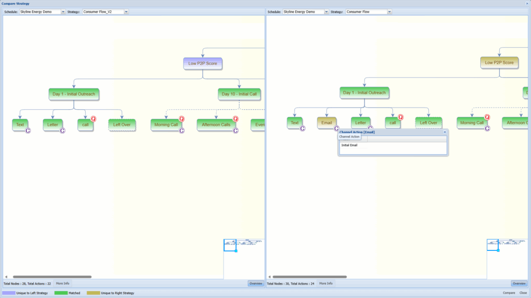
Task: Click the Unique to Left Strategy legend swatch
Action: (8, 293)
